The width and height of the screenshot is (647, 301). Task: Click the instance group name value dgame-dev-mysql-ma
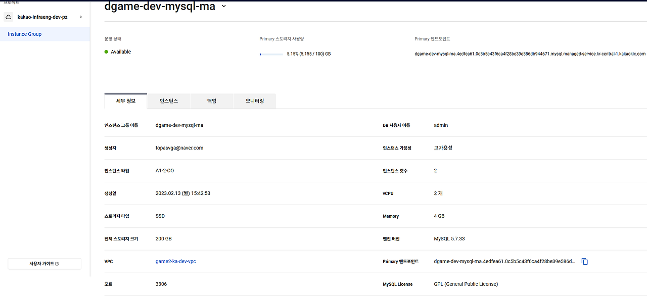tap(179, 125)
